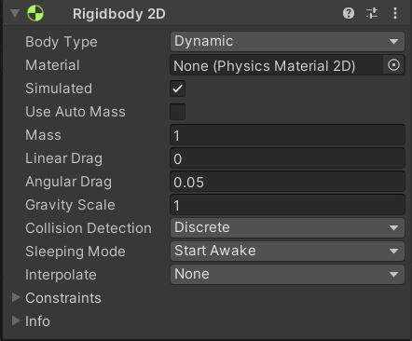412x341 pixels.
Task: Click the Material label
Action: (52, 65)
